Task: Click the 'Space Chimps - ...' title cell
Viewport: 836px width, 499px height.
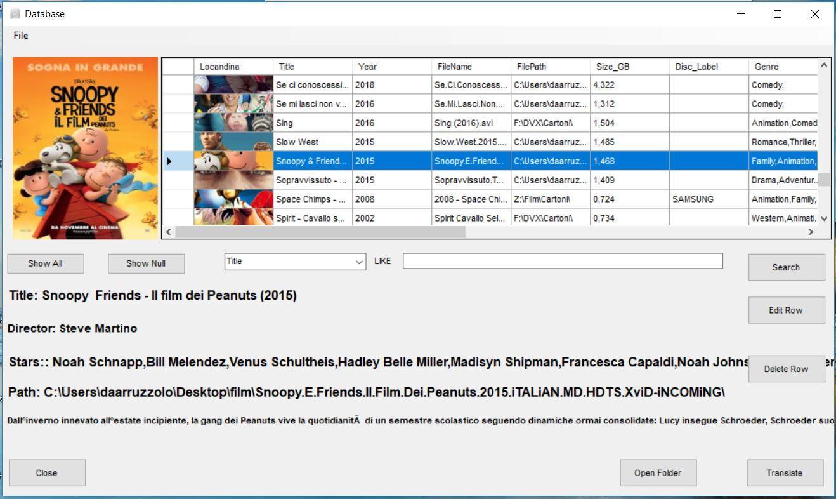Action: (313, 199)
